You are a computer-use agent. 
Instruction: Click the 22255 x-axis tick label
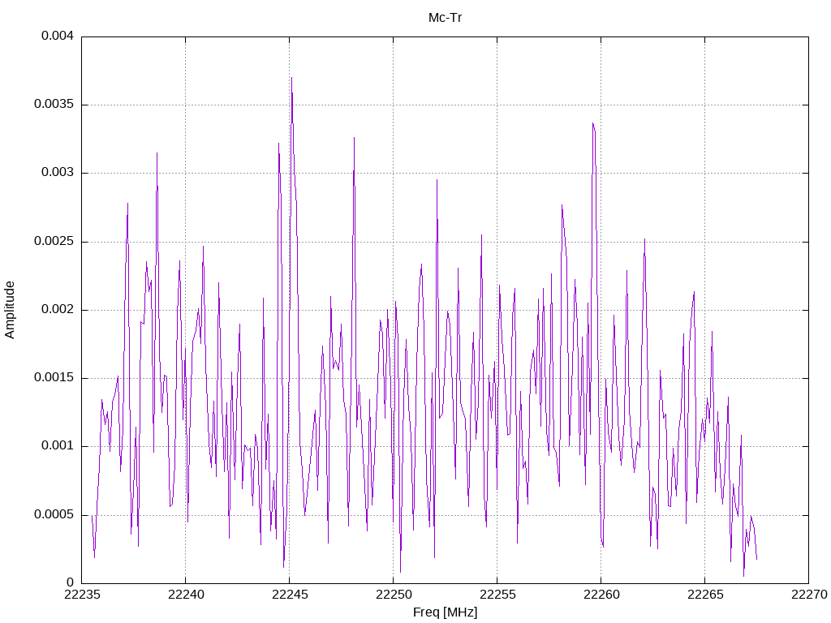click(497, 595)
